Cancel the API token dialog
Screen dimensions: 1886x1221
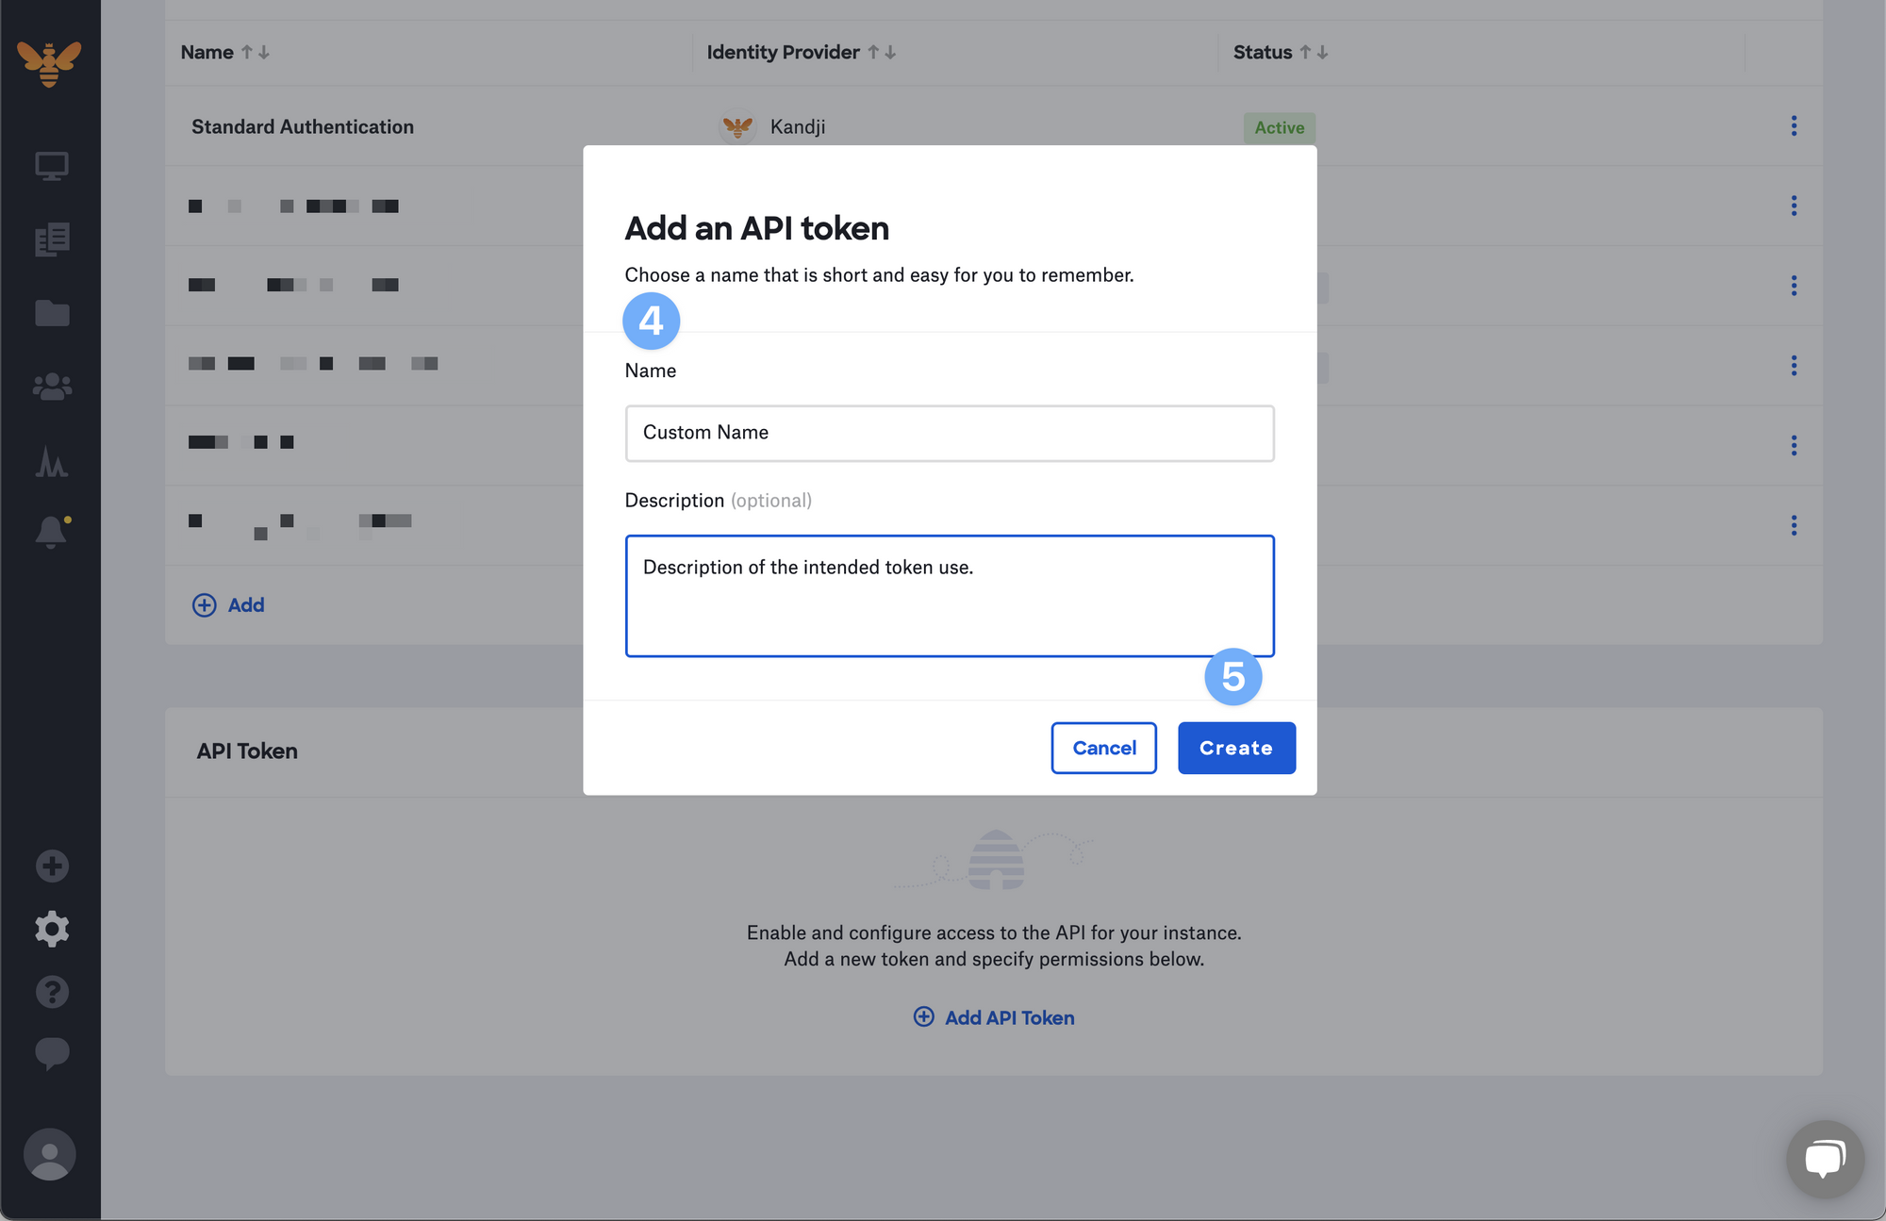point(1103,748)
